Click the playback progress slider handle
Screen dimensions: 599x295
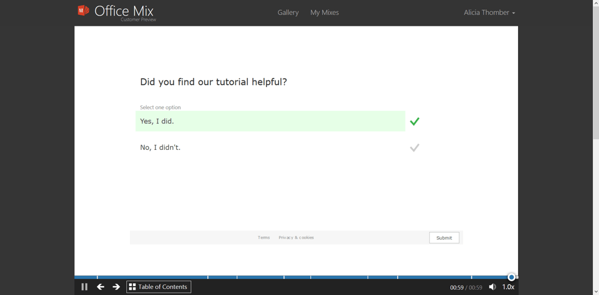[512, 277]
